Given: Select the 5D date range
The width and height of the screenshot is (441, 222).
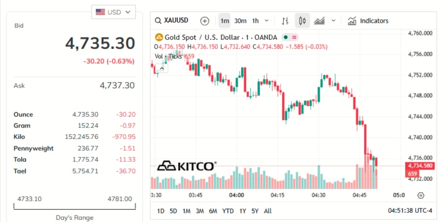Looking at the screenshot, I should [173, 211].
